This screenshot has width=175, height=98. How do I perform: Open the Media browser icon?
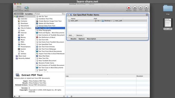[27, 8]
